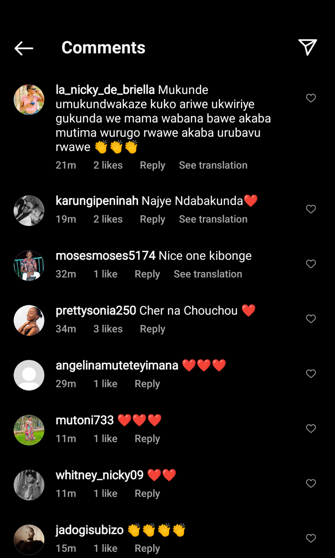This screenshot has width=335, height=558.
Task: Go back using the left arrow
Action: tap(24, 48)
